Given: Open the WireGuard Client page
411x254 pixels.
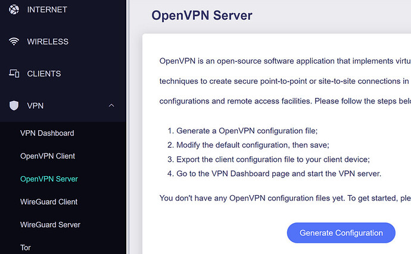Looking at the screenshot, I should tap(49, 202).
